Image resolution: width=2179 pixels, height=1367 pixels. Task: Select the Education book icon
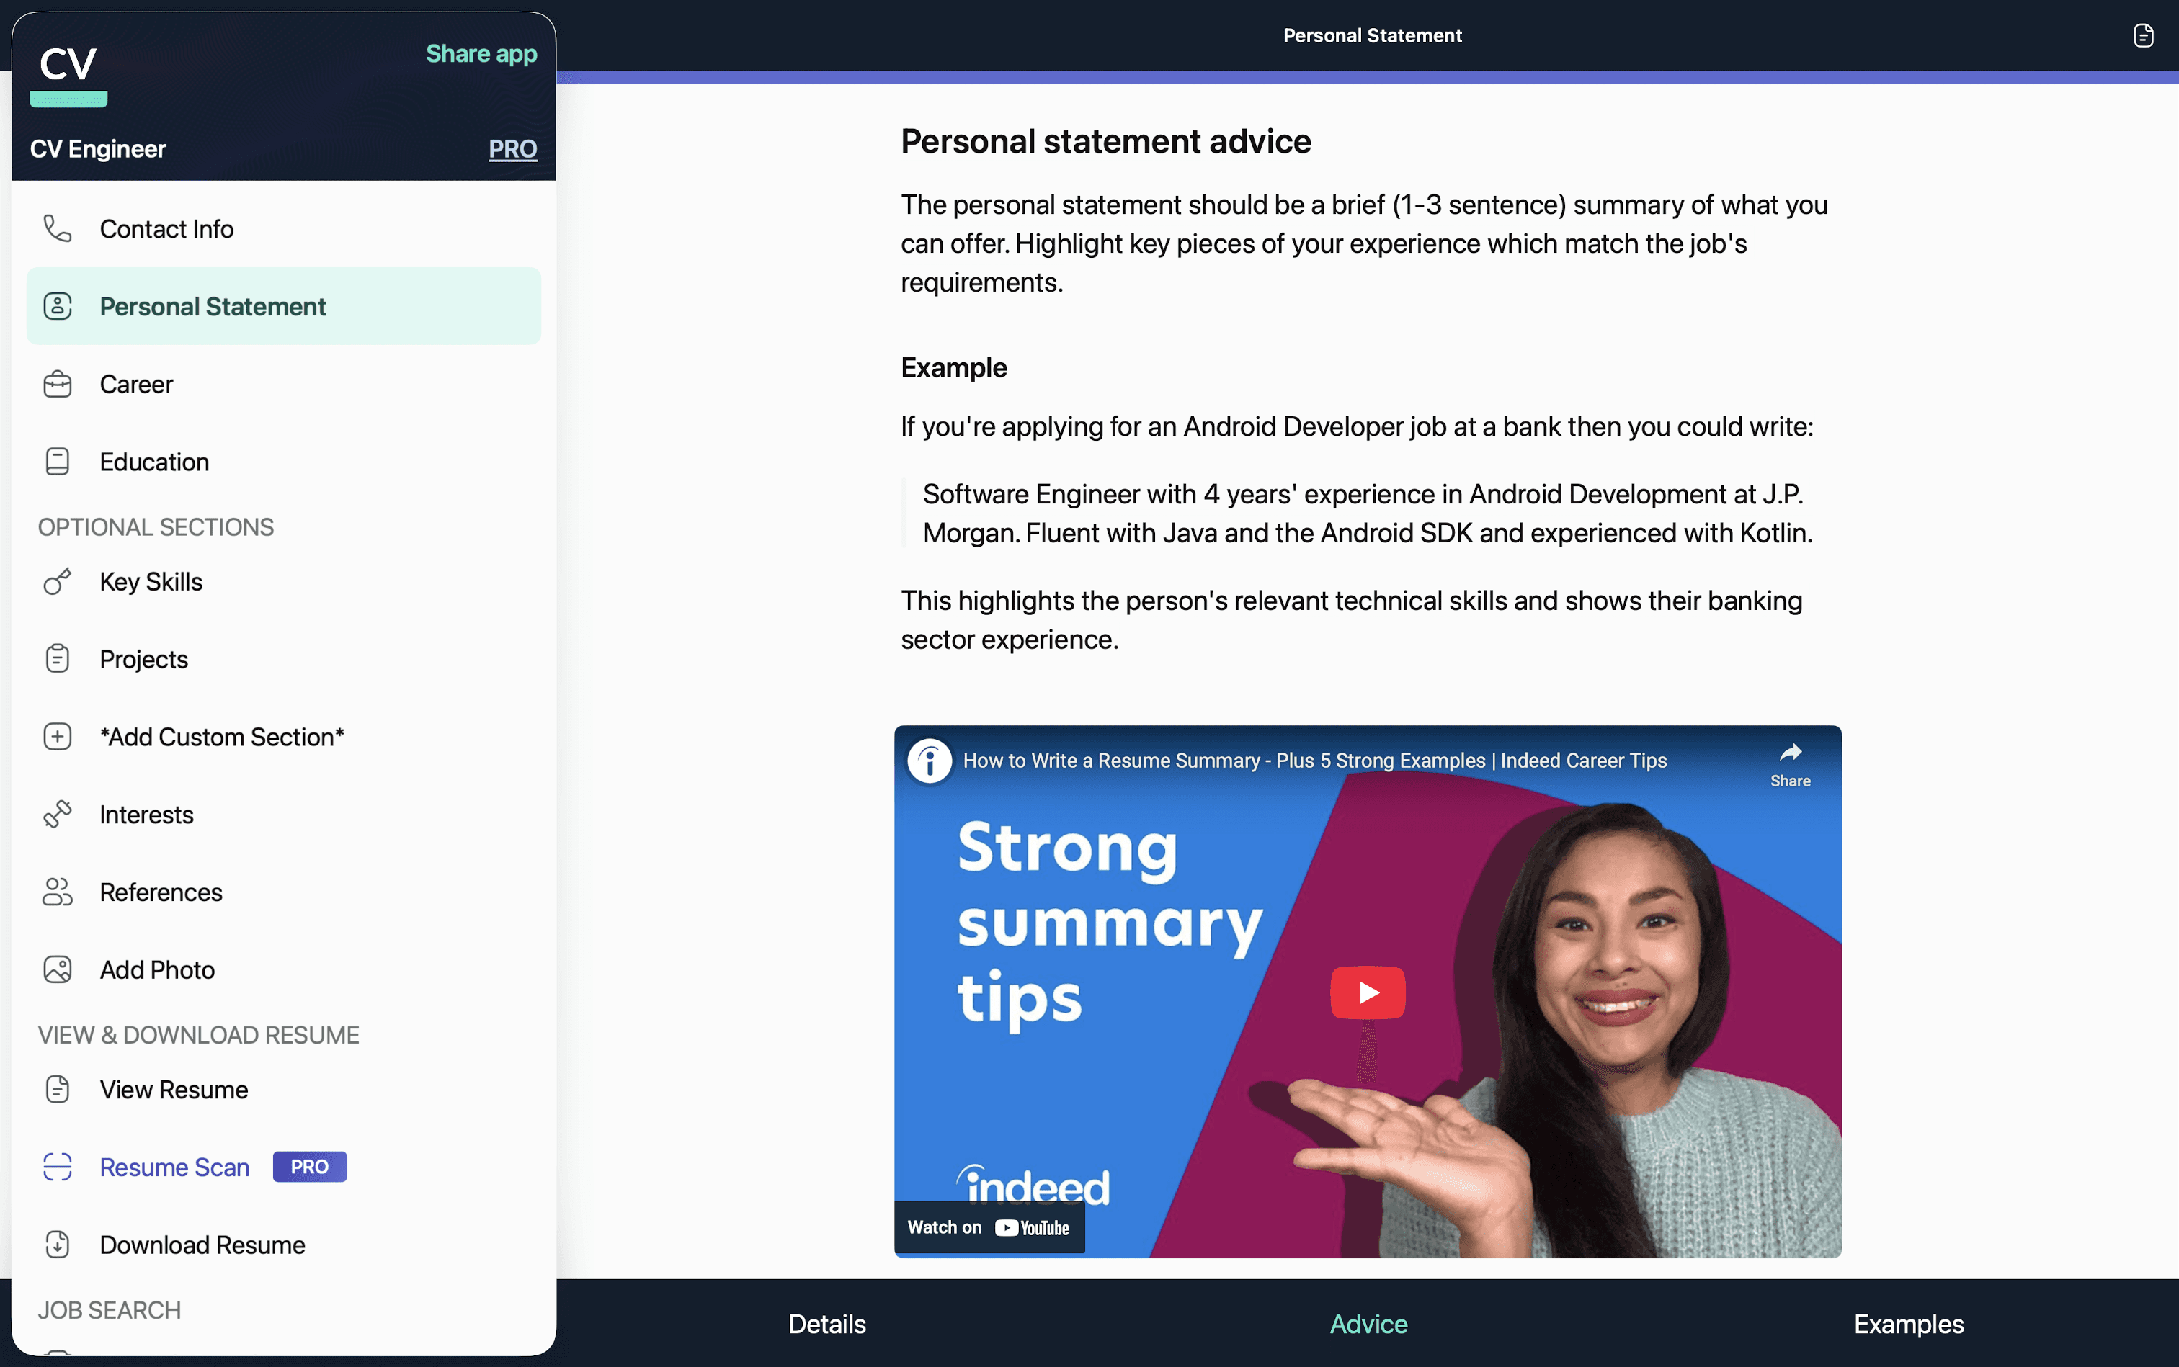[x=57, y=461]
